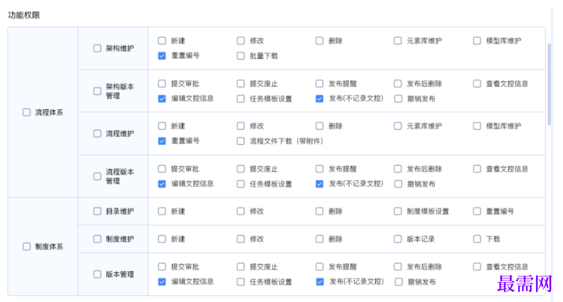Tick the 流程维护 row checkbox
563x302 pixels.
click(97, 133)
